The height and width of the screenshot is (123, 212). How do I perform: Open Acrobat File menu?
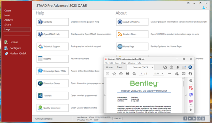(x=106, y=63)
